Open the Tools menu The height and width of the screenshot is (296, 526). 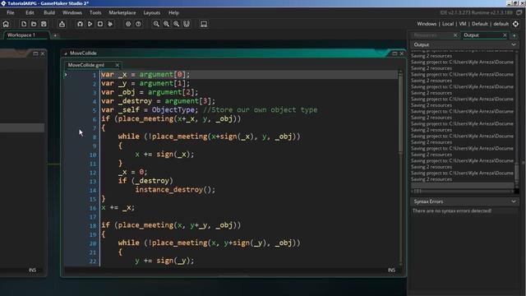95,13
